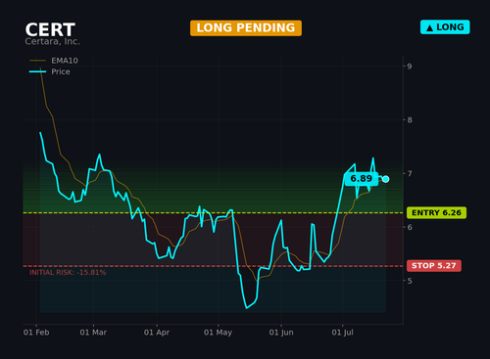Click the 6.89 current price tag
Image resolution: width=490 pixels, height=359 pixels.
362,179
